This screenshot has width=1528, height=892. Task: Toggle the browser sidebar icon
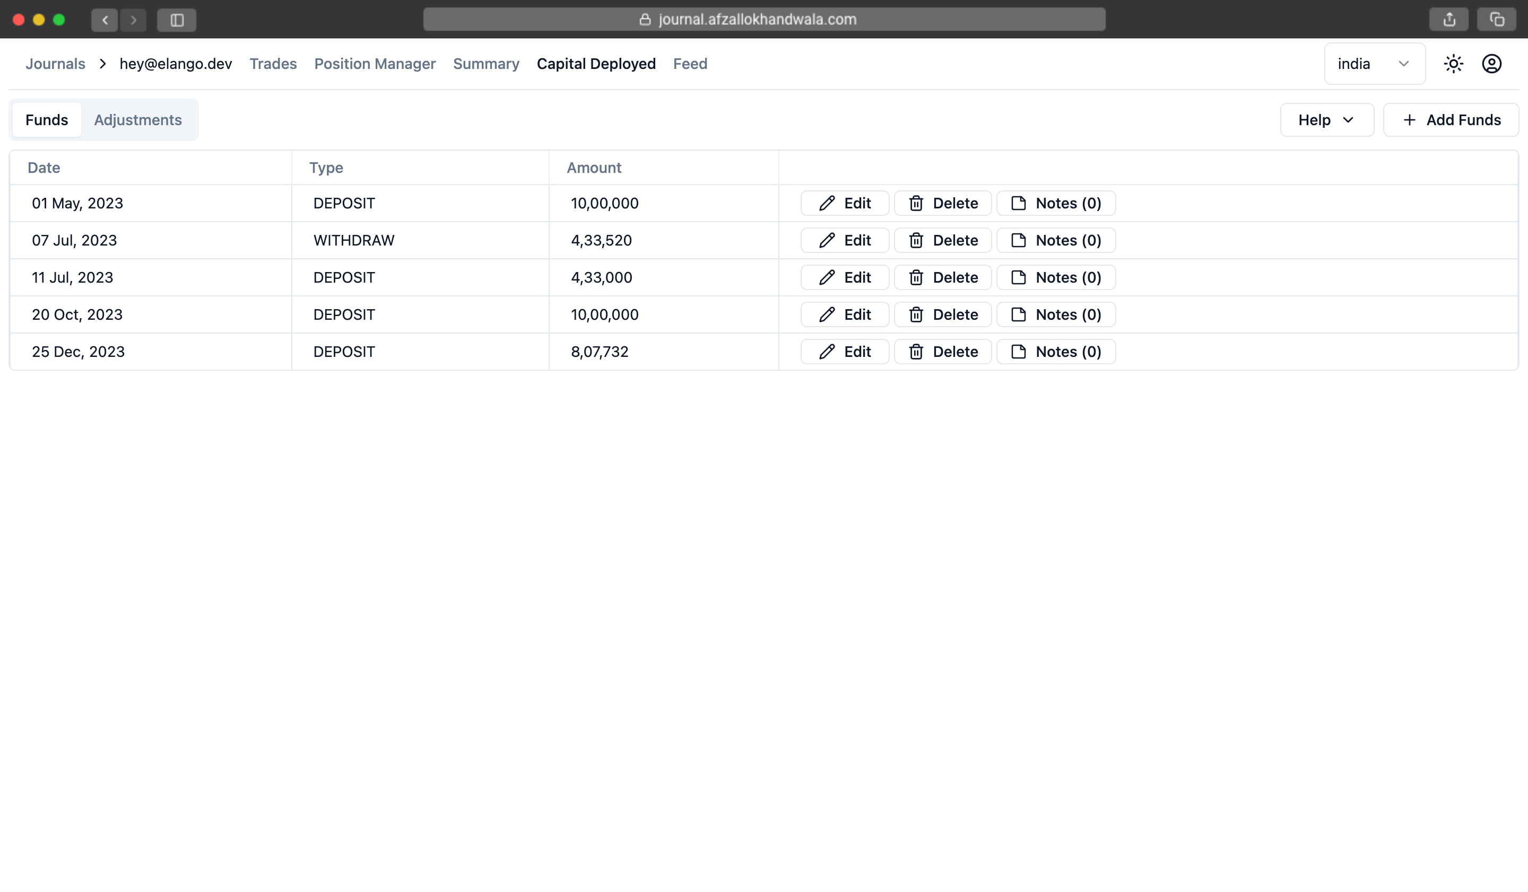(177, 20)
